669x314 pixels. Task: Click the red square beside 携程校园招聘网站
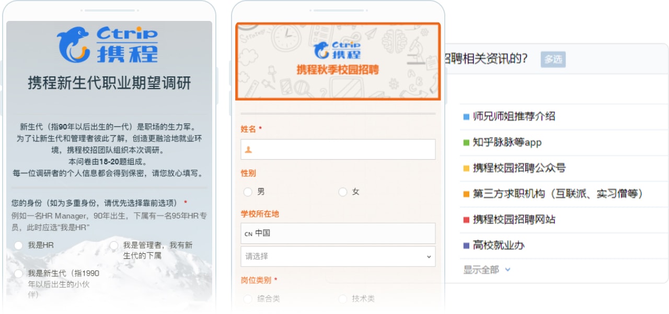[x=466, y=220]
